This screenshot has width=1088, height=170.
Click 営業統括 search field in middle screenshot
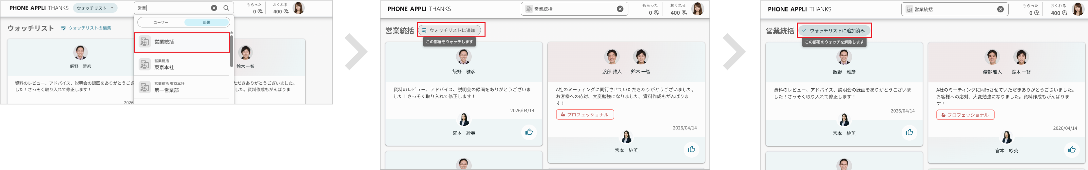tap(574, 9)
